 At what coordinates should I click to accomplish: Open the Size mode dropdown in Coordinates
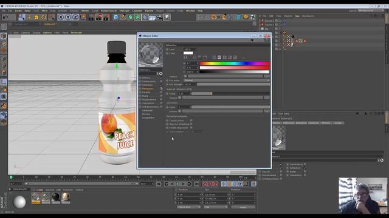tap(216, 207)
